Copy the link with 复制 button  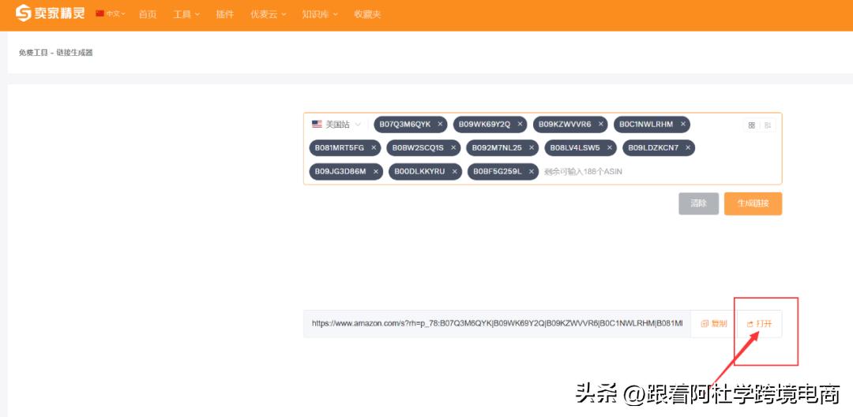coord(713,324)
